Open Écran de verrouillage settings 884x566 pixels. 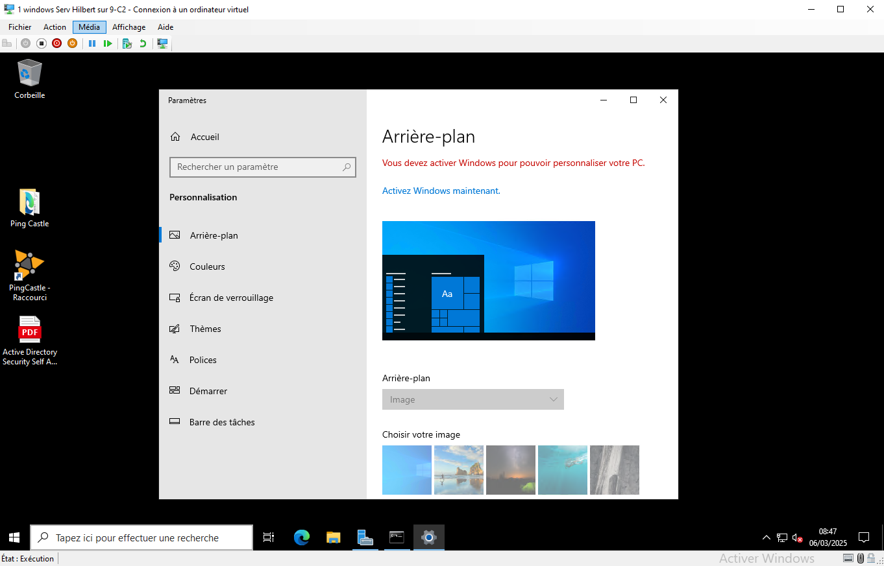pyautogui.click(x=231, y=298)
